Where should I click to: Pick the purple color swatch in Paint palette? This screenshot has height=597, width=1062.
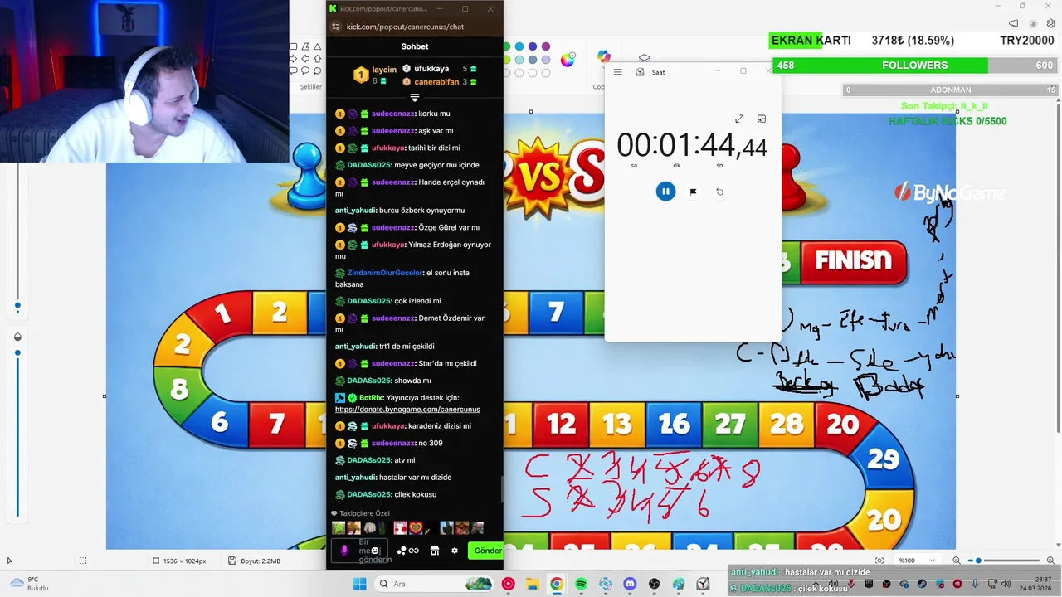tap(546, 46)
